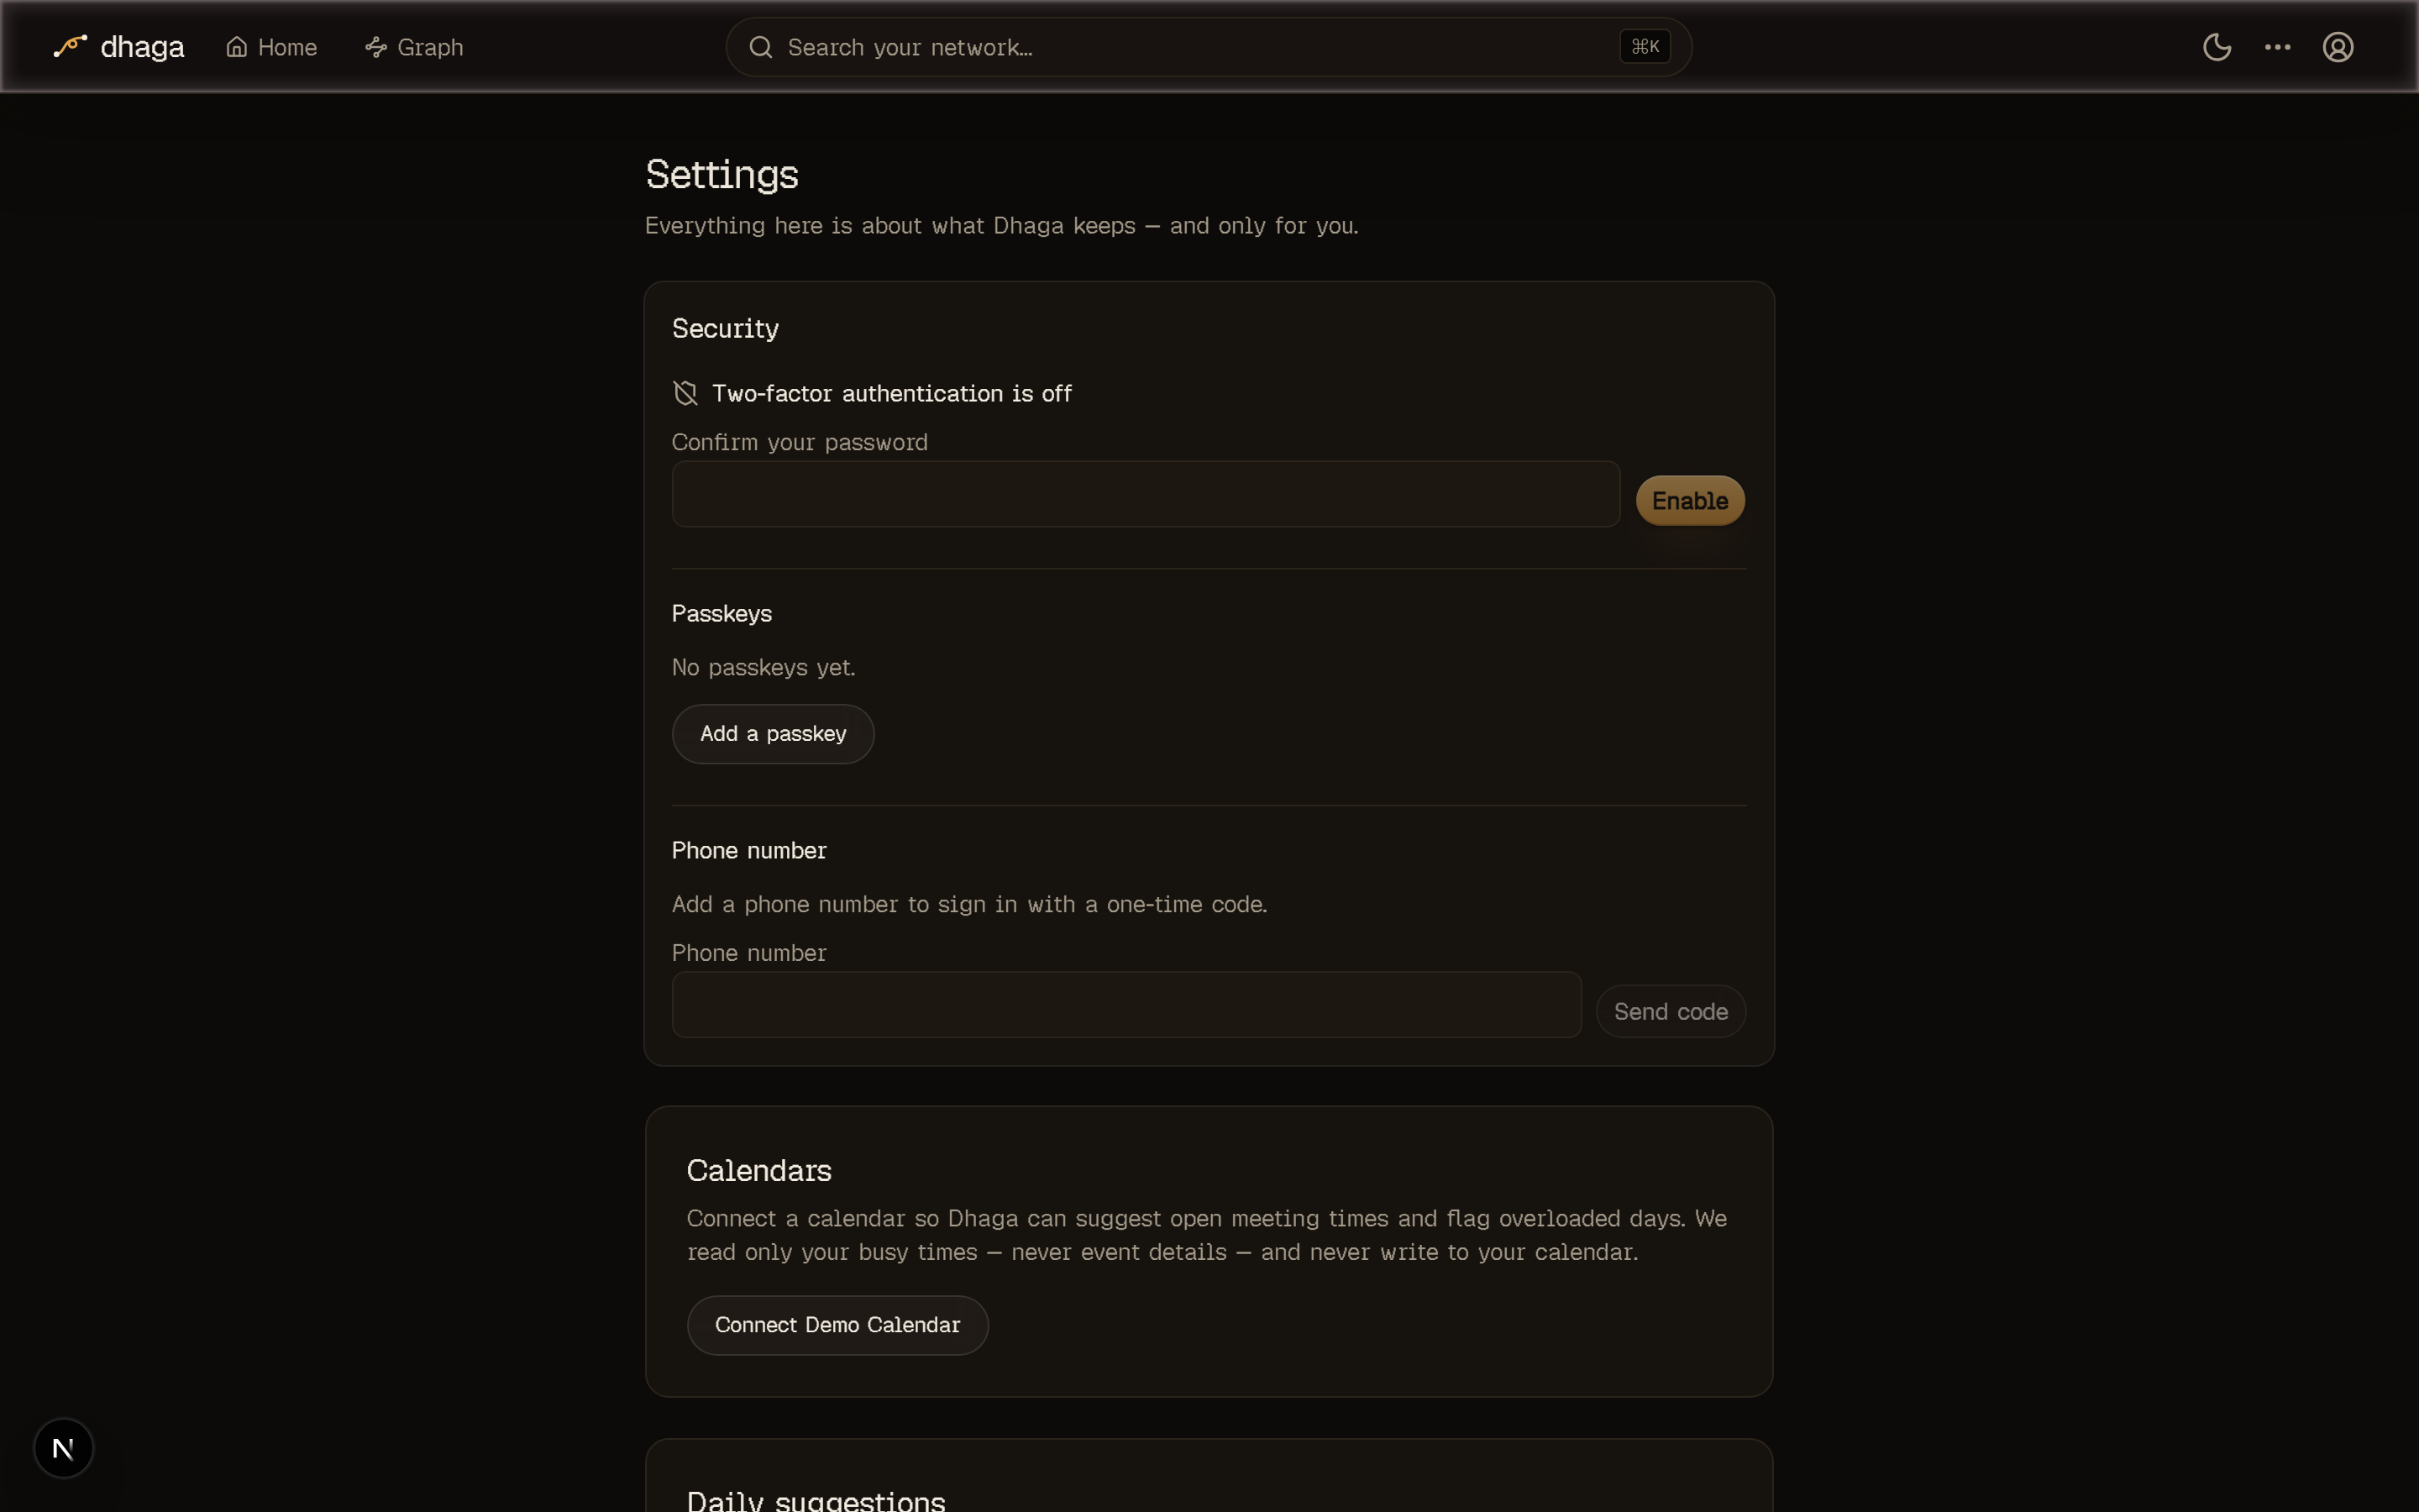Click the two-factor shield-off icon
2419x1512 pixels.
point(685,393)
